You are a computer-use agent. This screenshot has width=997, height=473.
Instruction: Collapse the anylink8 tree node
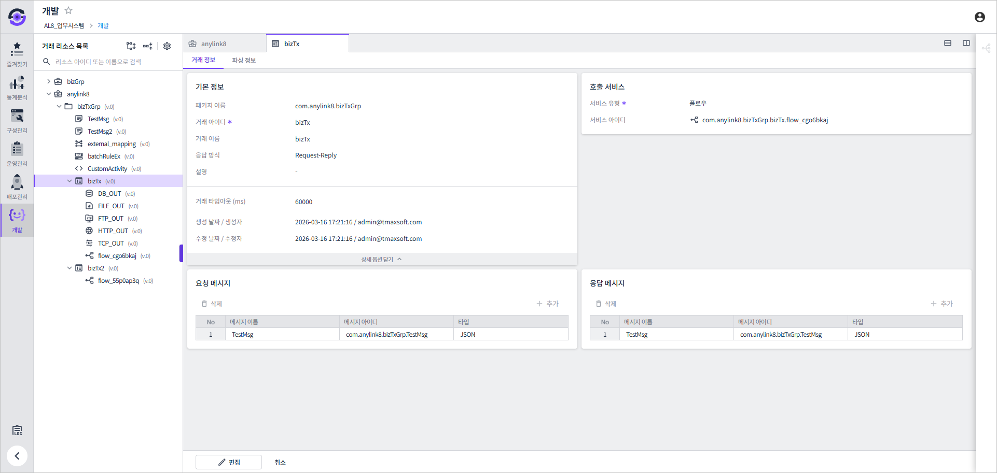[x=49, y=94]
